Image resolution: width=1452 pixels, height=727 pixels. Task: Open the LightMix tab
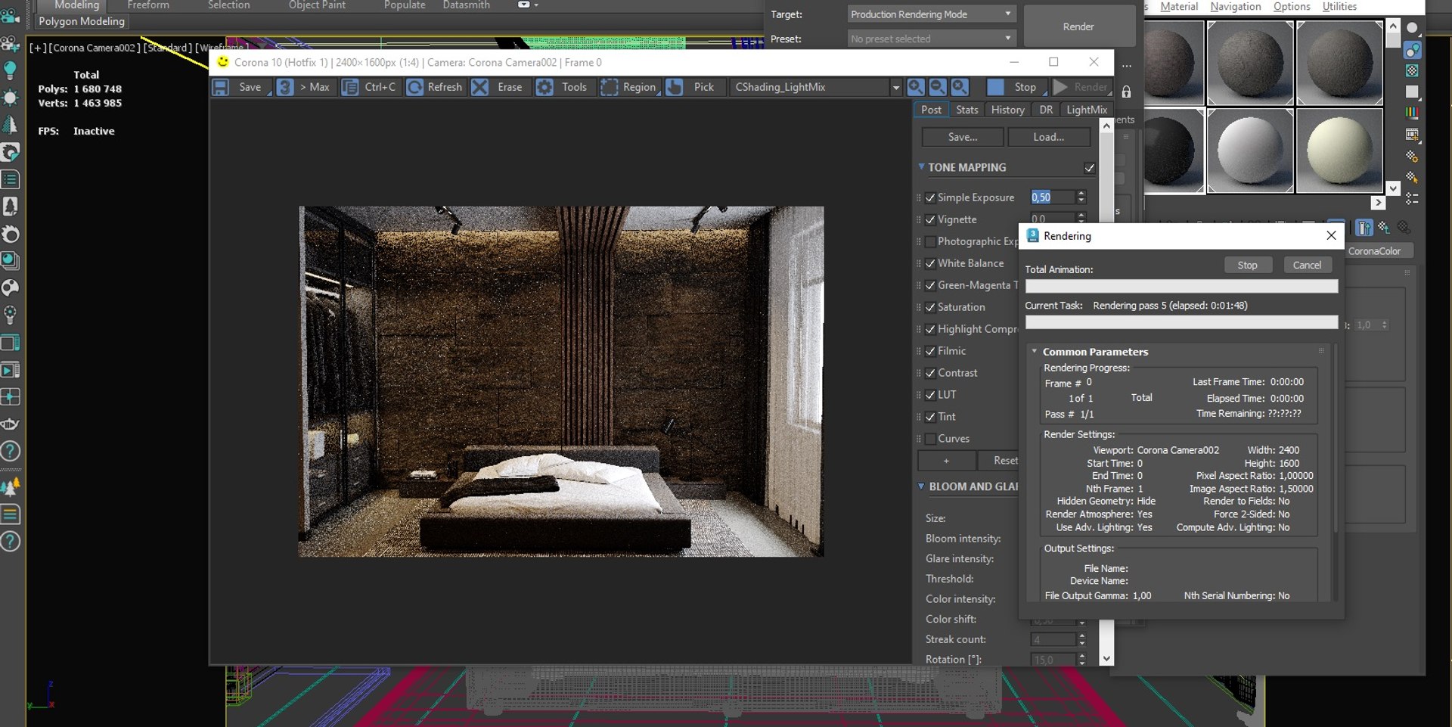tap(1086, 110)
